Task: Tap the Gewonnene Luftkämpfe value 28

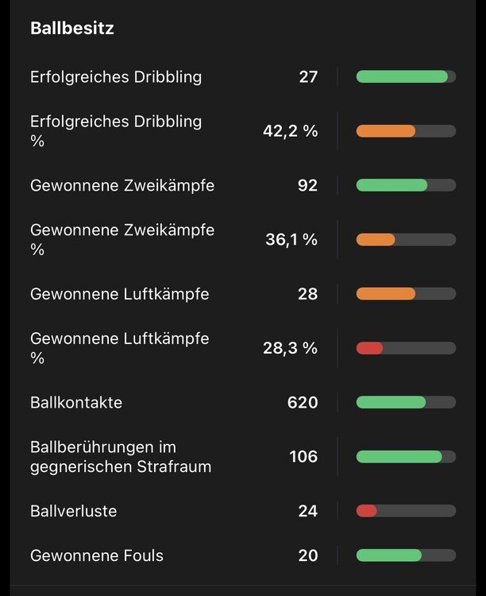Action: [x=308, y=294]
